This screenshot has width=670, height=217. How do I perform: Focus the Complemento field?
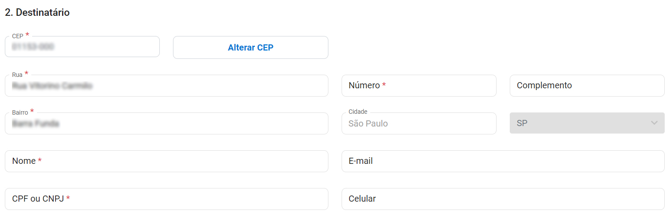coord(587,86)
